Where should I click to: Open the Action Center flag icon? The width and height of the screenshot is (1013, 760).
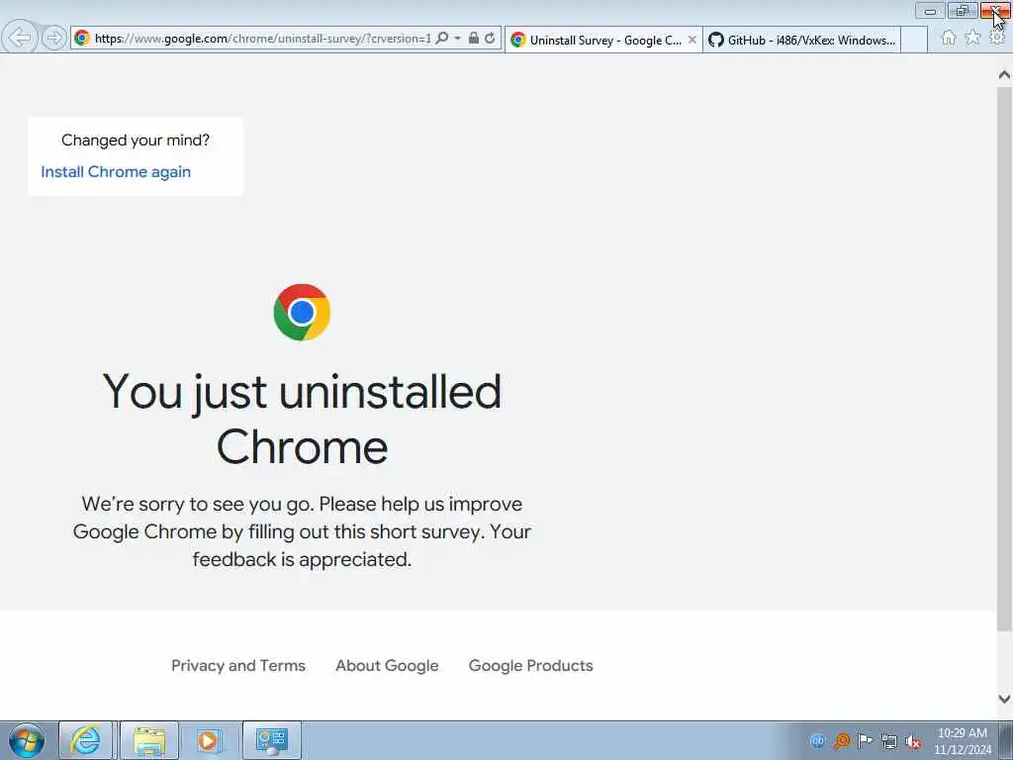tap(865, 740)
